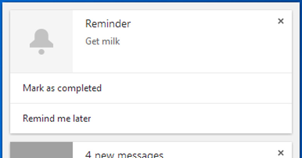Click gray gap between the two notifications
The height and width of the screenshot is (158, 302).
(x=151, y=138)
